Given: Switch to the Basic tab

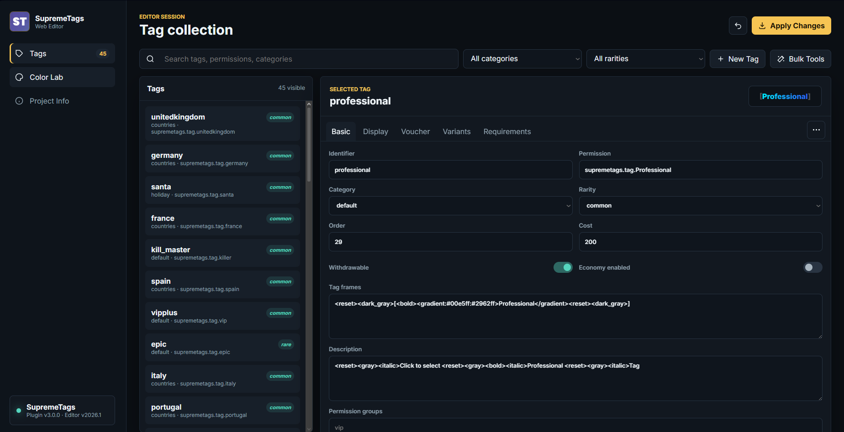Looking at the screenshot, I should (341, 131).
